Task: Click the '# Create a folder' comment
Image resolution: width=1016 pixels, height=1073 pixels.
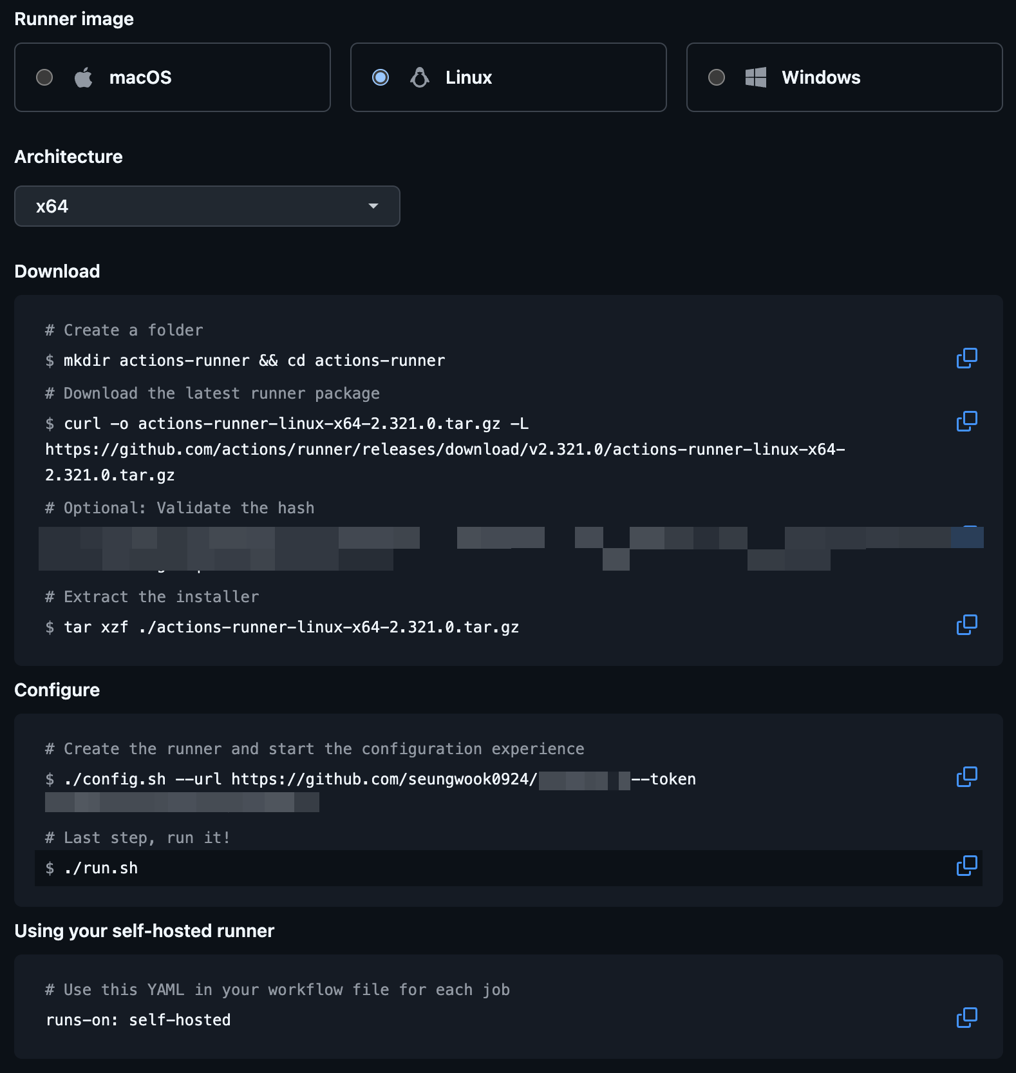Action: tap(124, 330)
